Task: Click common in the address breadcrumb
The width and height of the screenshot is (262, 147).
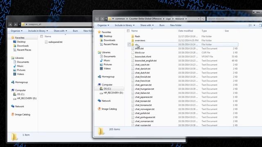Action: click(x=120, y=19)
